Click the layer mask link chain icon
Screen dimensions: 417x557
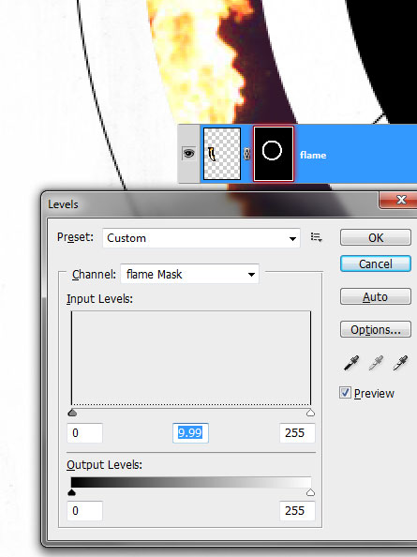pyautogui.click(x=247, y=154)
